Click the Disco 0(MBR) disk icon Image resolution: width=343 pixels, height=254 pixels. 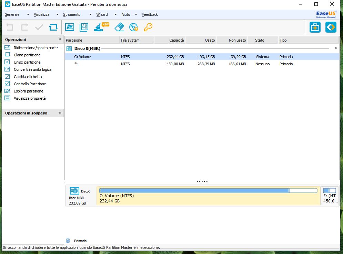coord(69,48)
